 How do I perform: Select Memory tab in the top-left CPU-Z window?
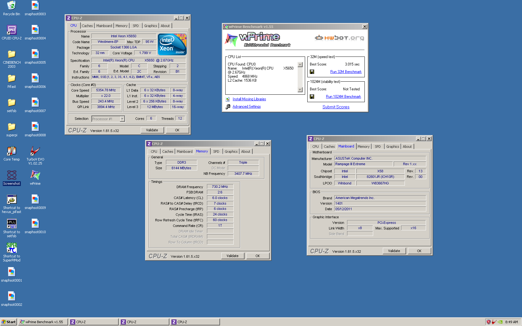point(121,26)
